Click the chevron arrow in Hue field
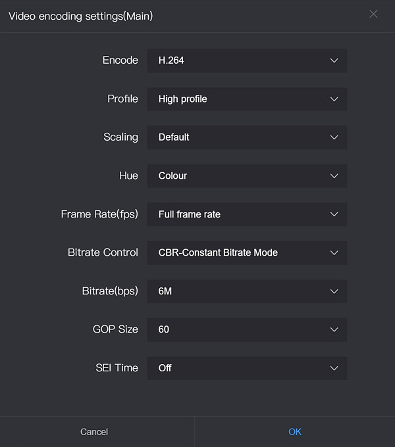 334,176
